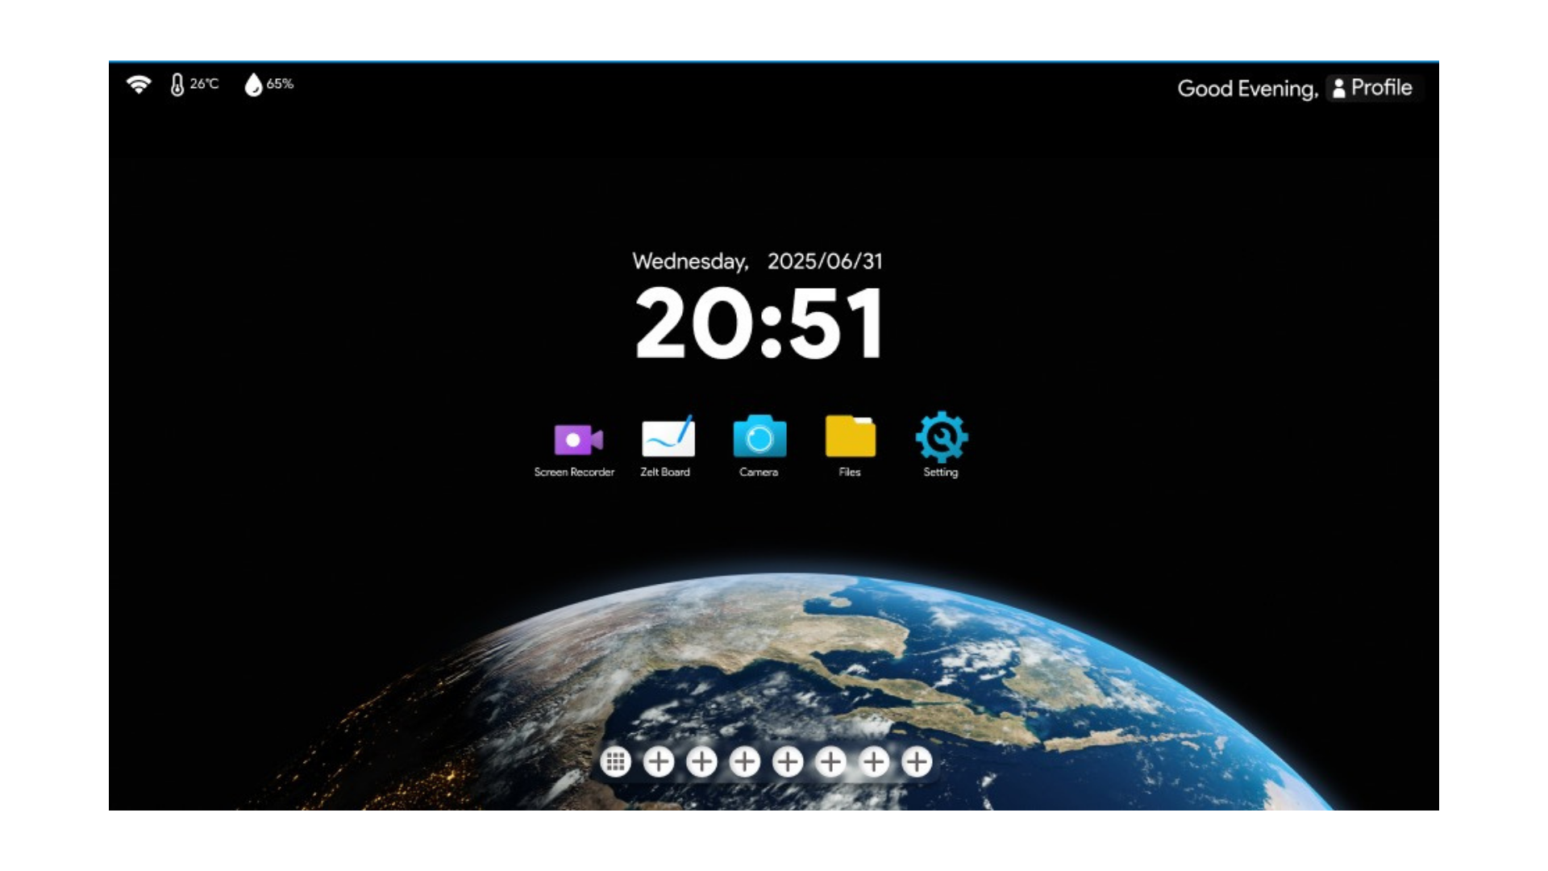Click the large "20:51" clock
This screenshot has width=1548, height=871.
tap(759, 323)
